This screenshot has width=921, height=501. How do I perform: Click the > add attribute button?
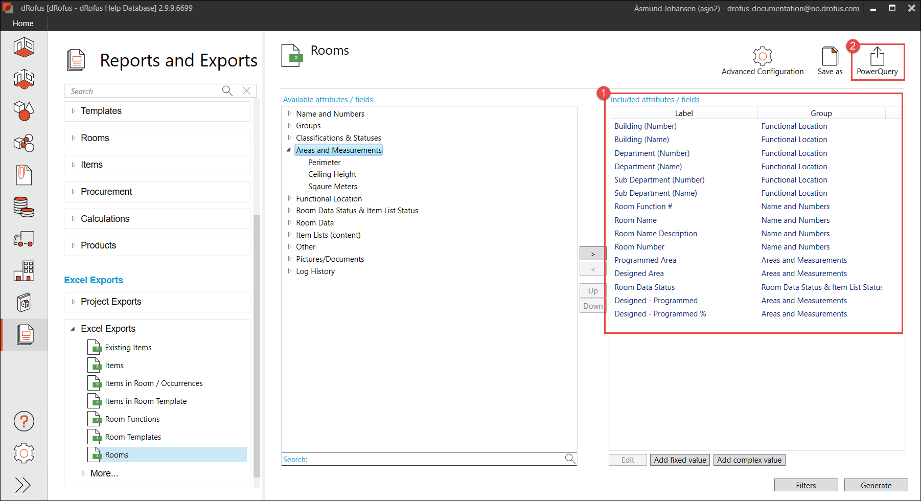pos(593,254)
